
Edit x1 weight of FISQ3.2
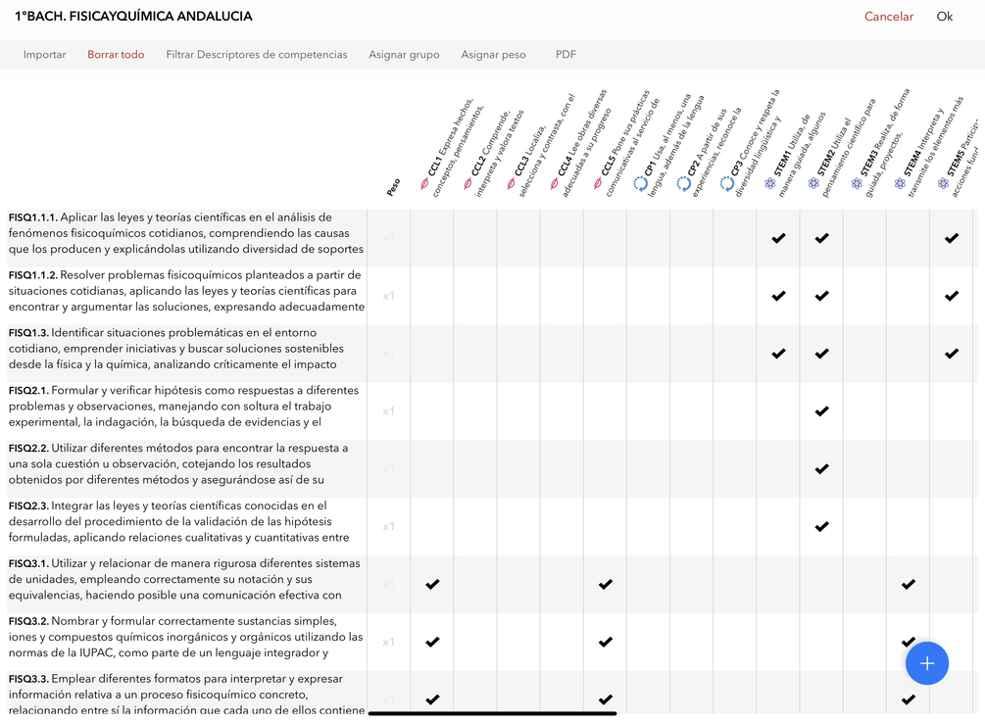tap(389, 642)
